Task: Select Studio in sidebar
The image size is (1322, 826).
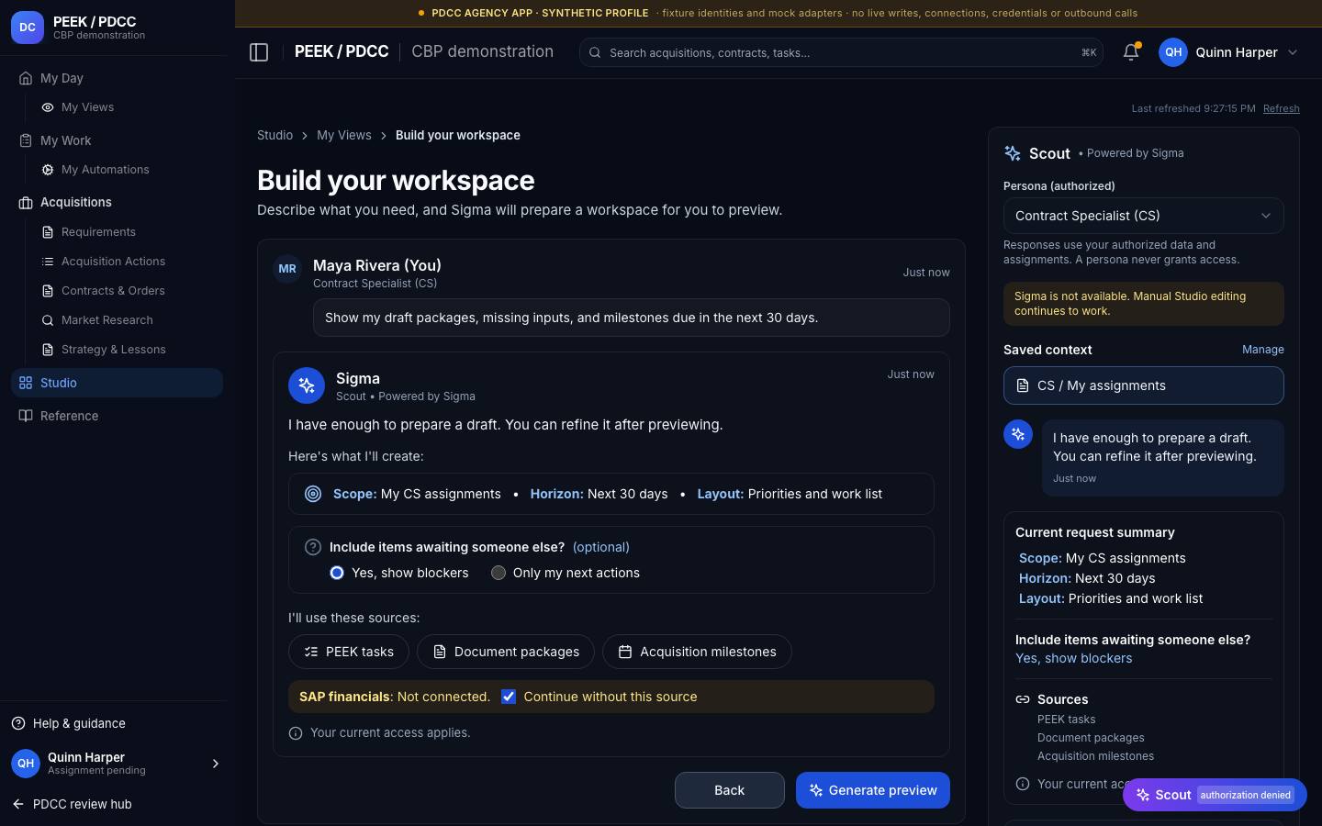Action: 117,383
